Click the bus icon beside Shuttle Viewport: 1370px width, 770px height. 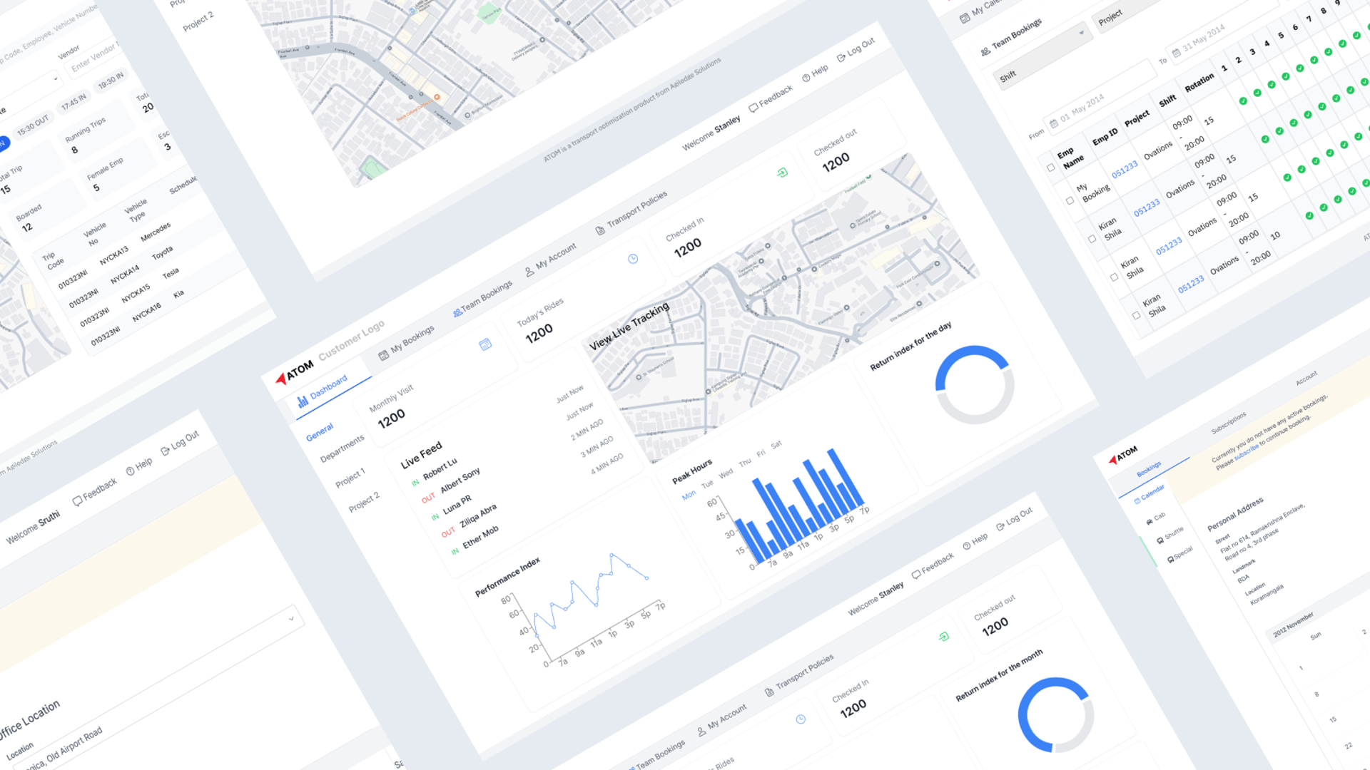coord(1160,540)
